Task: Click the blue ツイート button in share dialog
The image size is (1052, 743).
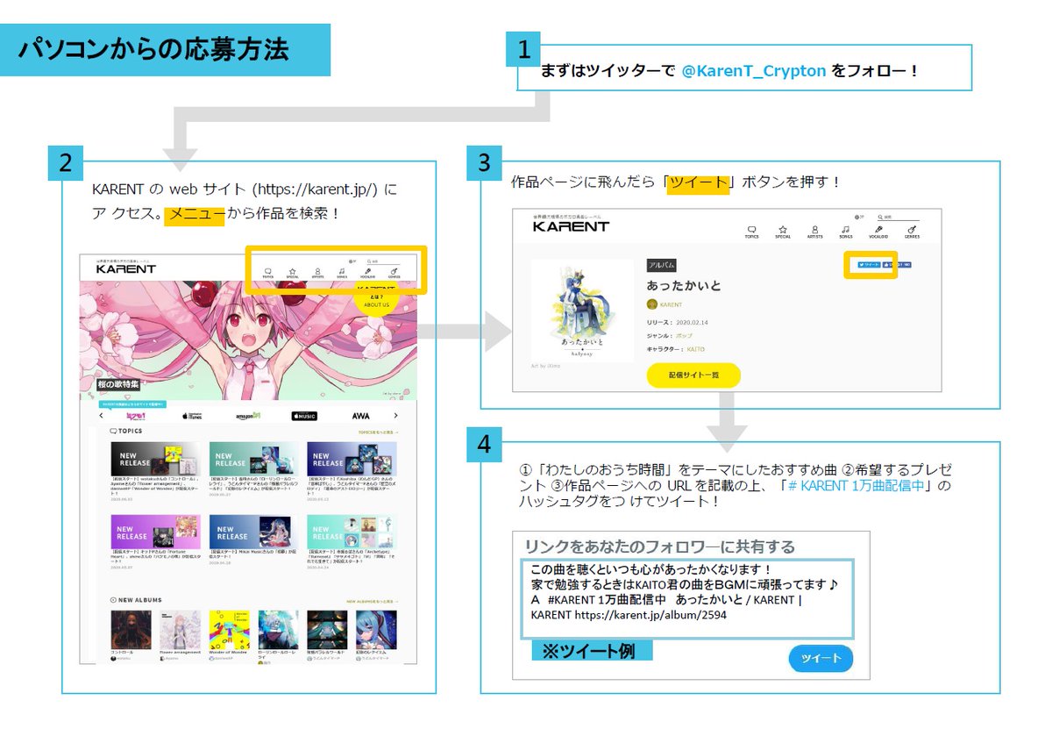Action: pos(821,659)
